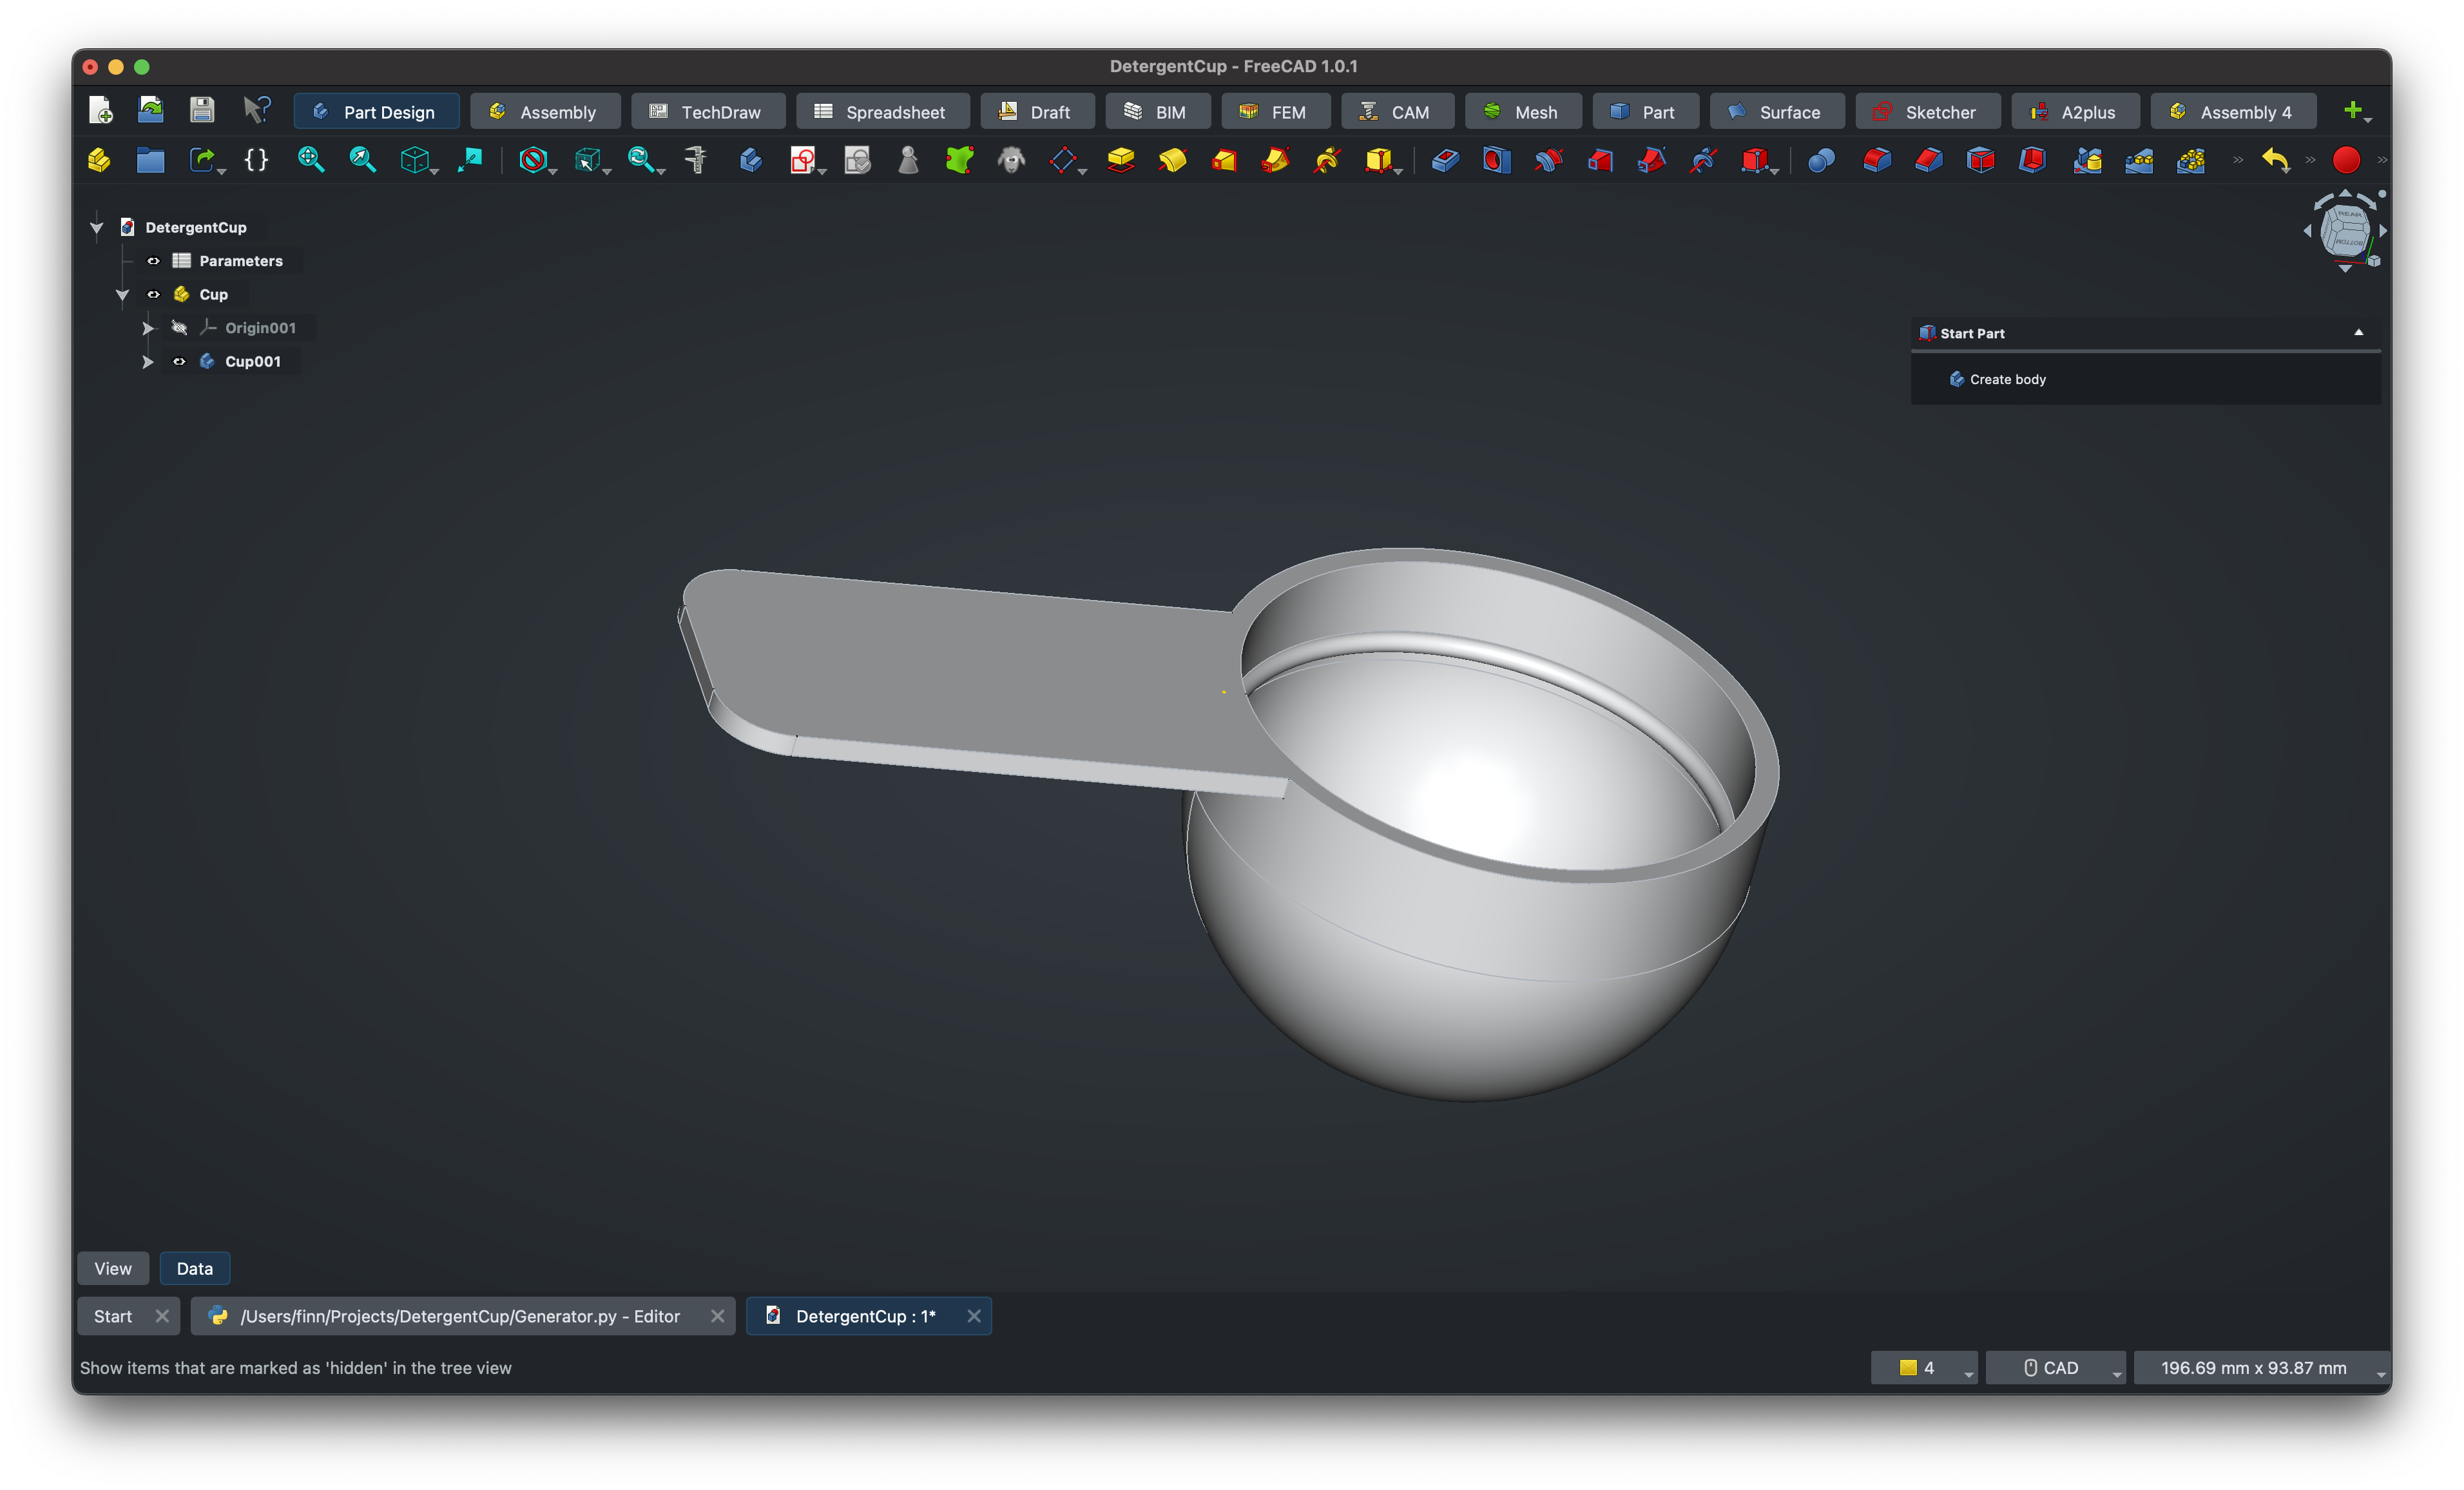2464x1490 pixels.
Task: Switch to the Spreadsheet workbench tab
Action: tap(882, 112)
